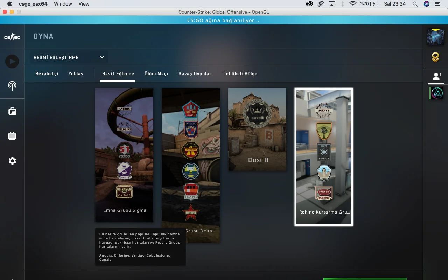
Task: Click the Agency map badge
Action: (324, 111)
